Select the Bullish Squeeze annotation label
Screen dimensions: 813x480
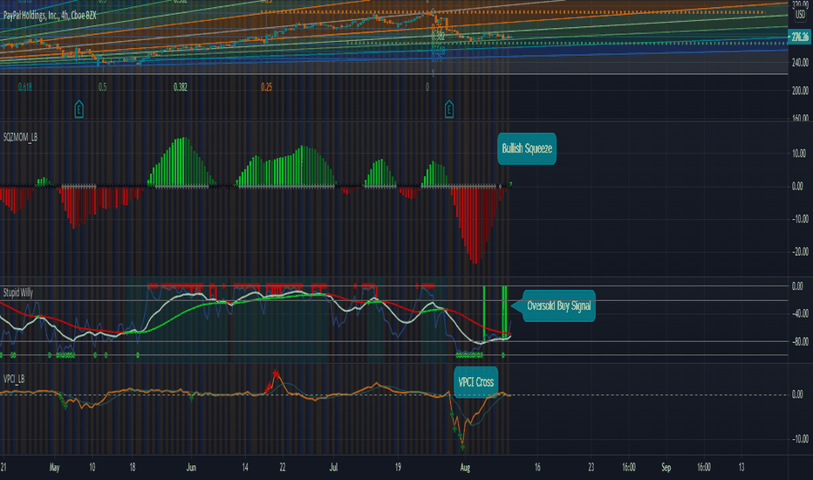click(527, 149)
